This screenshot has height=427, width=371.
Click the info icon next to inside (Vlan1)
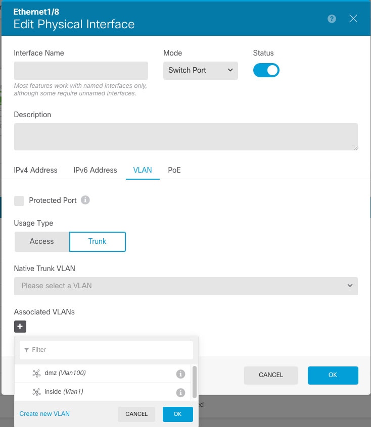[180, 392]
